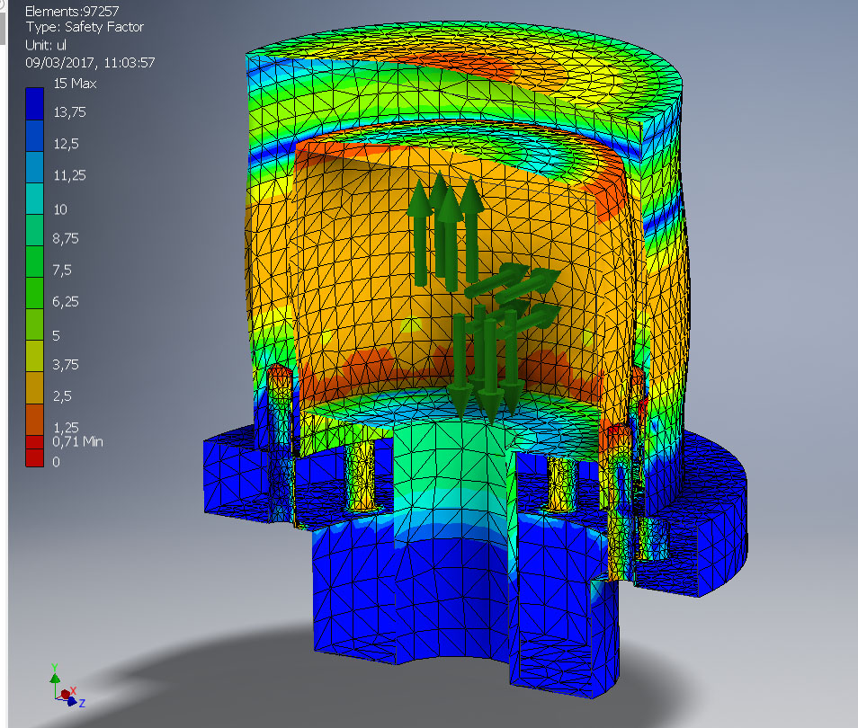Viewport: 858px width, 728px height.
Task: Click the 09/03/2017 timestamp label
Action: (x=89, y=62)
